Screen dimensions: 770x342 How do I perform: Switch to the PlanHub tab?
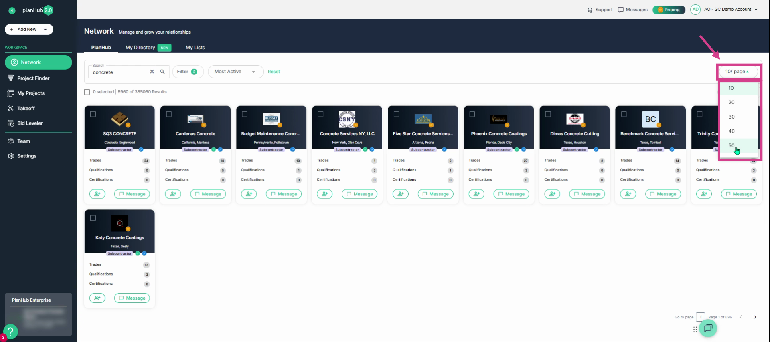pyautogui.click(x=101, y=48)
